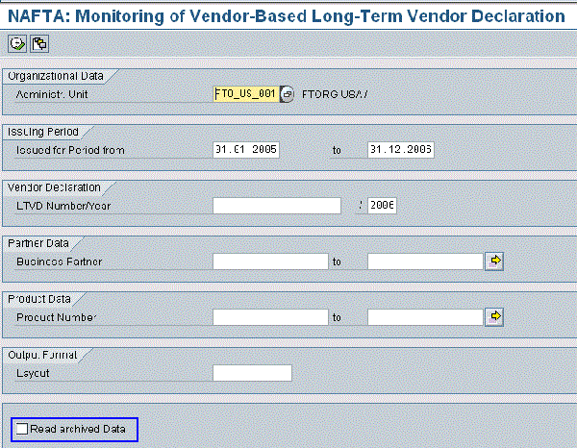This screenshot has height=448, width=577.
Task: Click the Issued for Period from label
Action: coord(70,150)
